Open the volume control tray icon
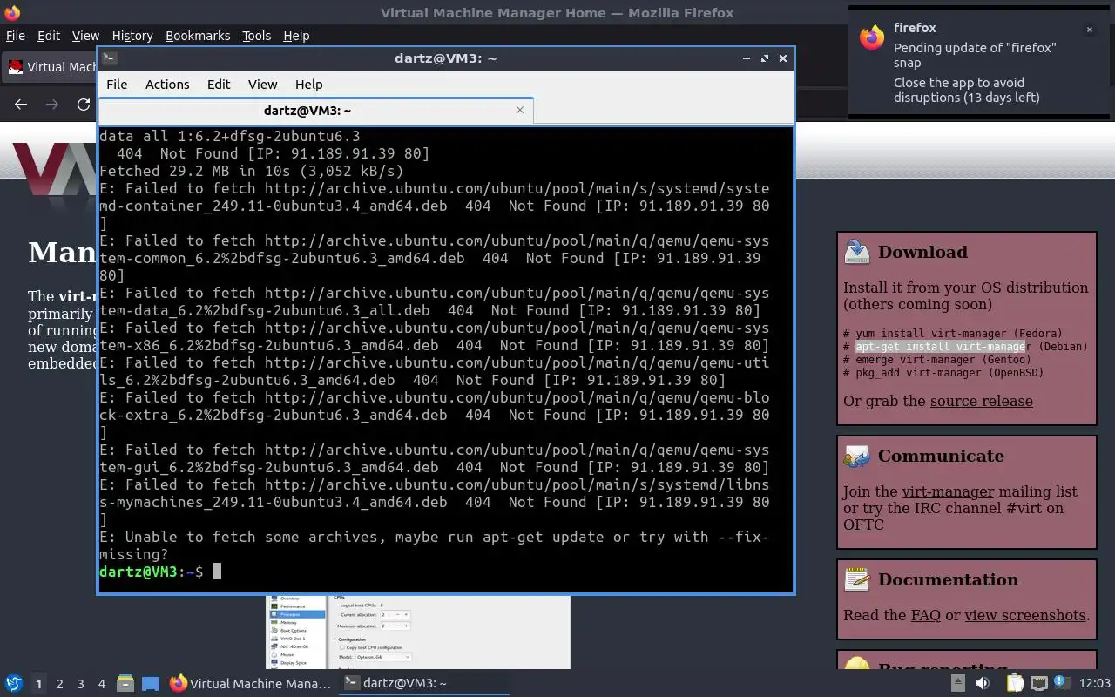Viewport: 1115px width, 697px height. pos(983,683)
